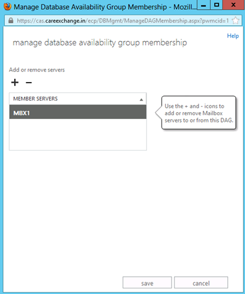
Task: Minimize the Firefox window
Action: click(x=203, y=5)
